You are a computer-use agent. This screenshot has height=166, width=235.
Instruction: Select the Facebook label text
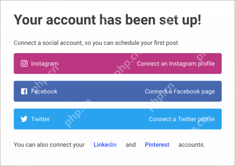44,91
